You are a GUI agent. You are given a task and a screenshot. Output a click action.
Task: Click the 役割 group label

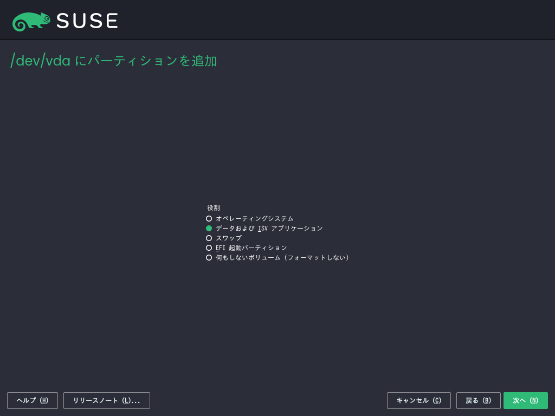pyautogui.click(x=214, y=208)
